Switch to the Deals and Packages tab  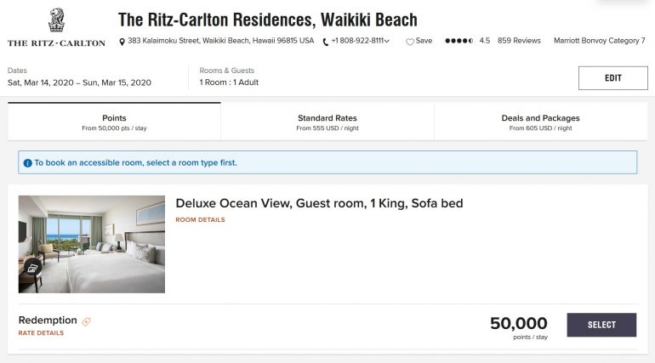[x=540, y=122]
